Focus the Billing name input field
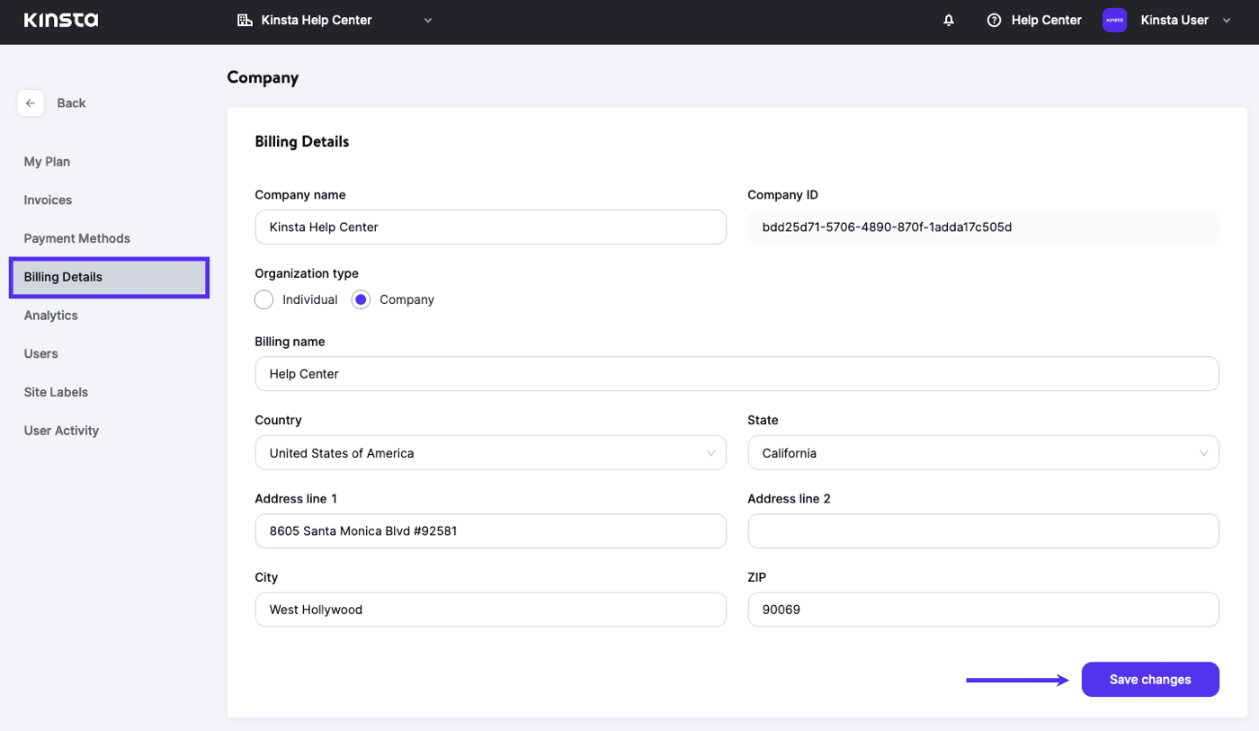Screen dimensions: 1259x731 click(x=737, y=374)
